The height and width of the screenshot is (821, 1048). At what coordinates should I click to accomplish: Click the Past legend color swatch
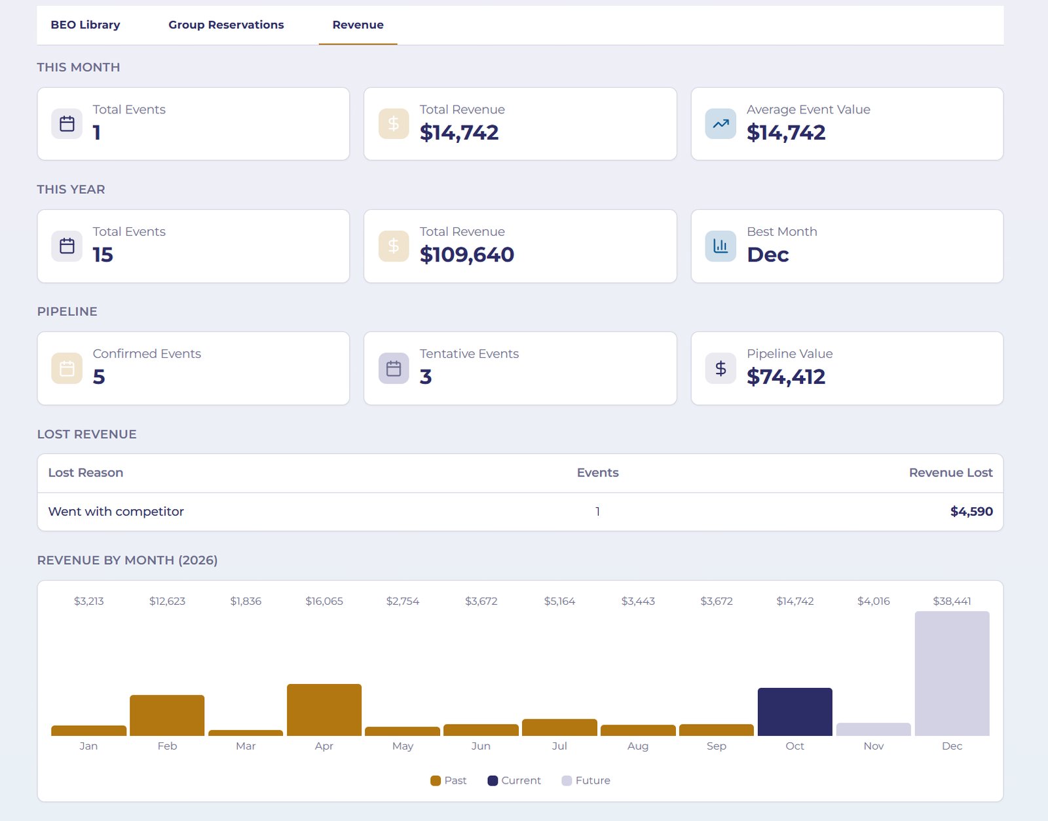[x=436, y=780]
